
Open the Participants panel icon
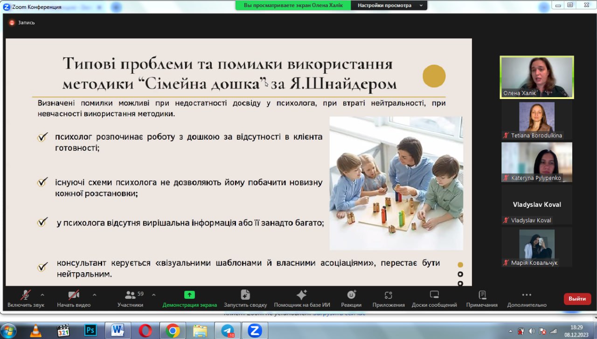[x=130, y=295]
